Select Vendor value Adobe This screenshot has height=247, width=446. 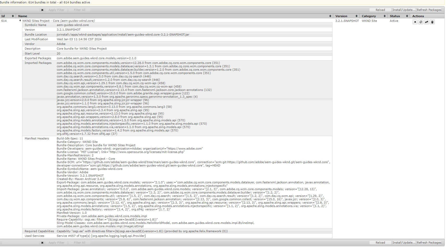[x=61, y=44]
